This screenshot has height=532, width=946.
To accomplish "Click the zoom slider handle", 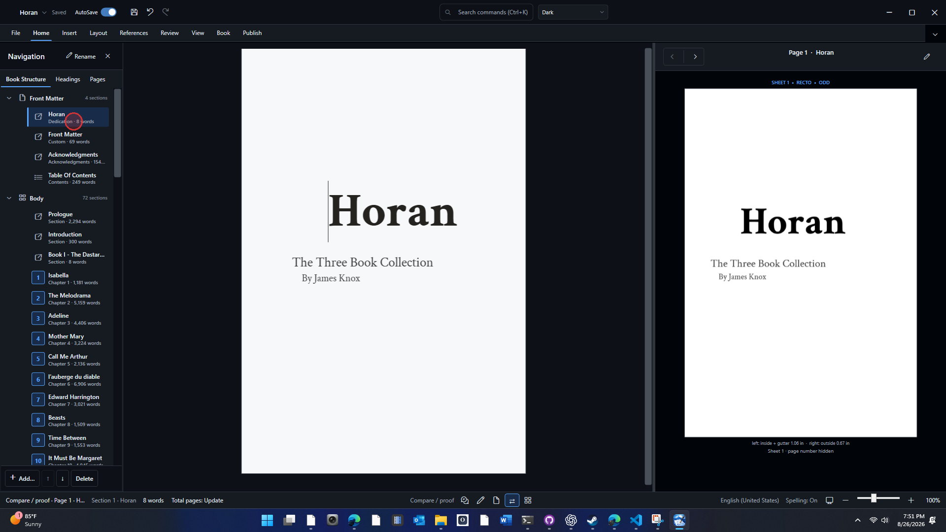I will coord(874,499).
